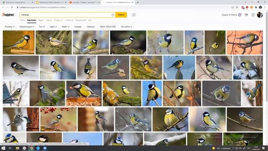The width and height of the screenshot is (268, 151).
Task: Open the Zoom app on the taskbar
Action: pyautogui.click(x=45, y=148)
